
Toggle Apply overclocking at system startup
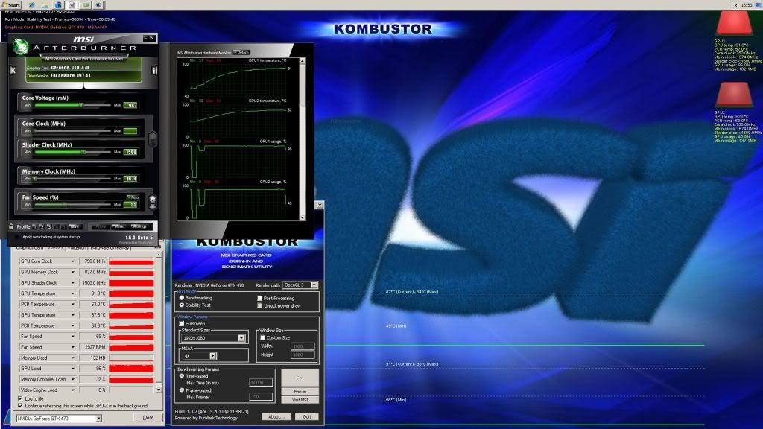(16, 237)
